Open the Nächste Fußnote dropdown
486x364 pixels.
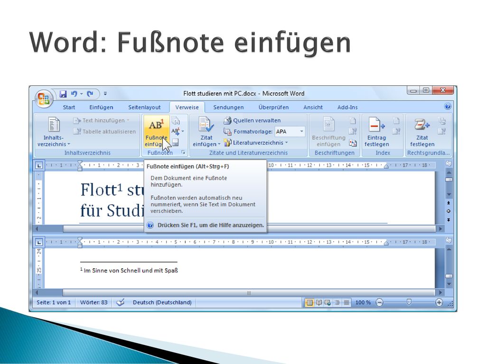tap(178, 131)
